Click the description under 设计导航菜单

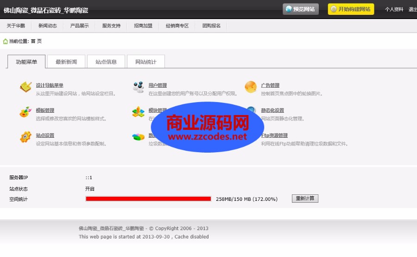coord(76,94)
